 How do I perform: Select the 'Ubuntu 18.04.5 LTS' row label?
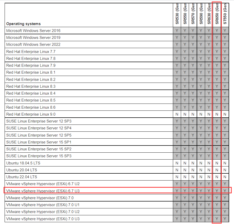(23, 163)
